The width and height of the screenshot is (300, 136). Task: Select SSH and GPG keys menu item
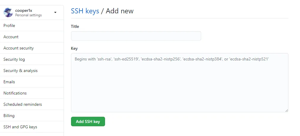(20, 127)
